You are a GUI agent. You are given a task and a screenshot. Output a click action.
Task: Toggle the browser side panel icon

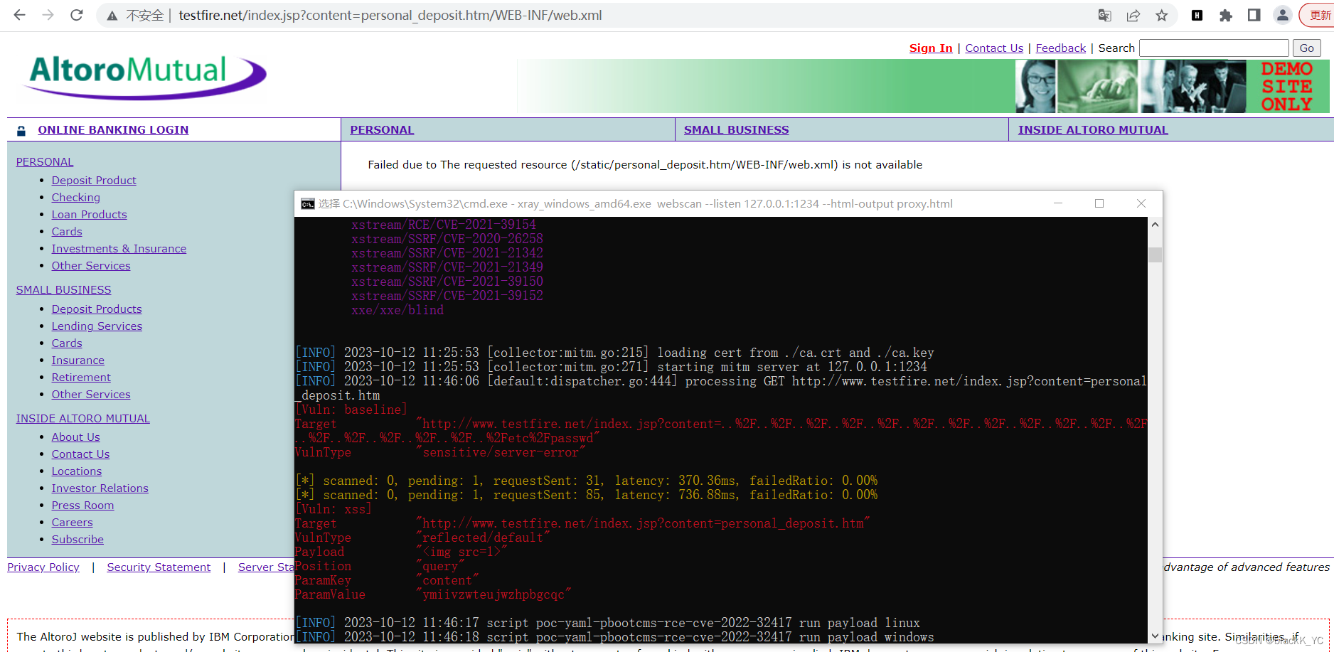(x=1254, y=15)
